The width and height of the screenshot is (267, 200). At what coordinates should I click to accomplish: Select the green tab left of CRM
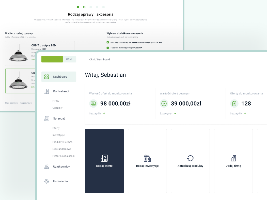tap(52, 59)
